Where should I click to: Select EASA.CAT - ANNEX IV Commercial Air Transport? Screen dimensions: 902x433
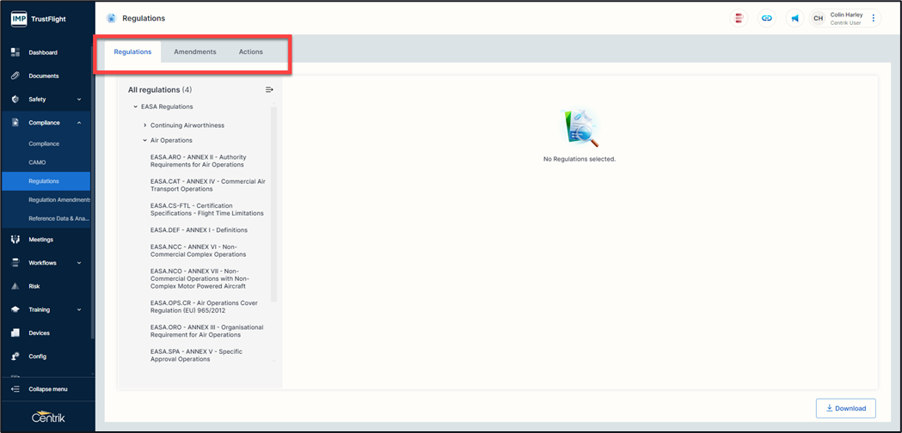coord(208,186)
